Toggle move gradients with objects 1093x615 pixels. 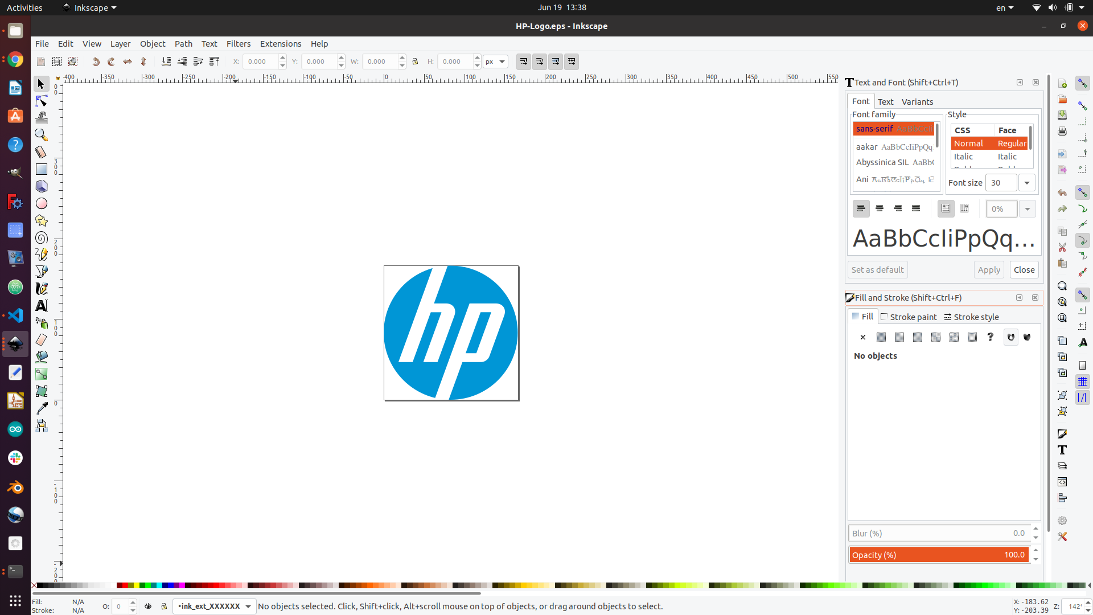pyautogui.click(x=555, y=61)
